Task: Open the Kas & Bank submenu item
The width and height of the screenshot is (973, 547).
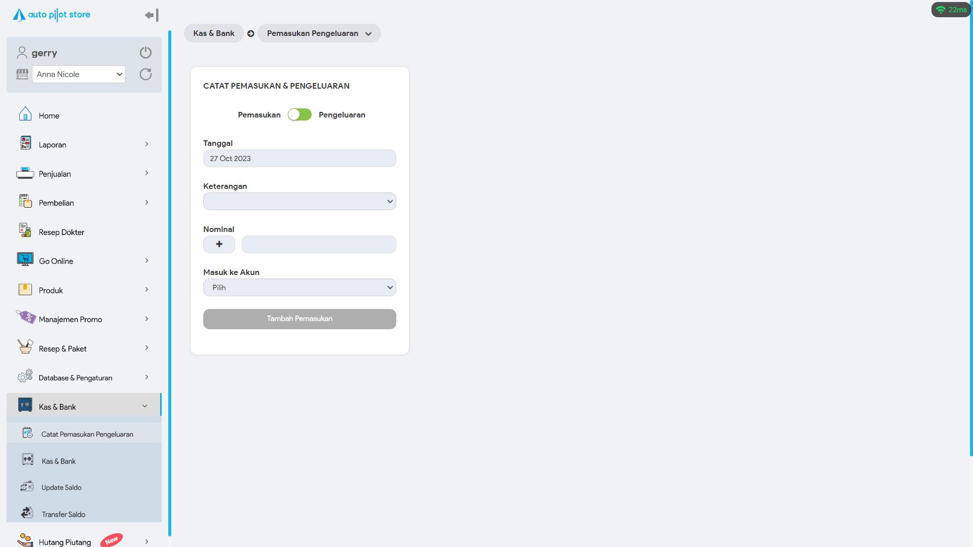Action: coord(59,461)
